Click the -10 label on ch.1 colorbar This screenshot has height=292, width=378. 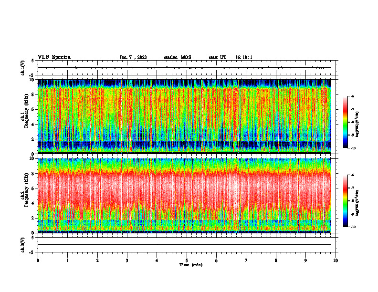(x=353, y=148)
